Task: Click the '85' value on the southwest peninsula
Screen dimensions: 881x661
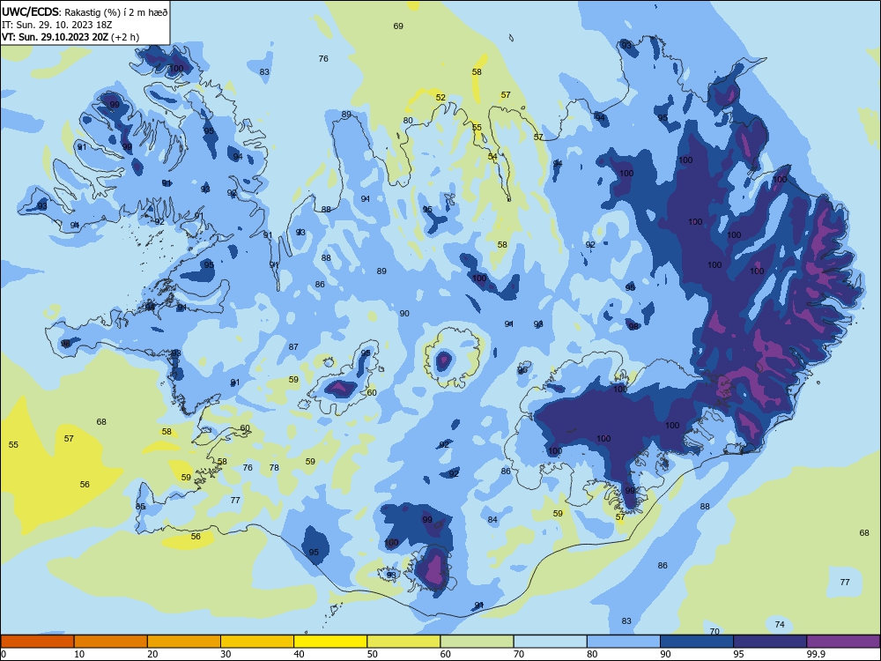Action: 140,507
